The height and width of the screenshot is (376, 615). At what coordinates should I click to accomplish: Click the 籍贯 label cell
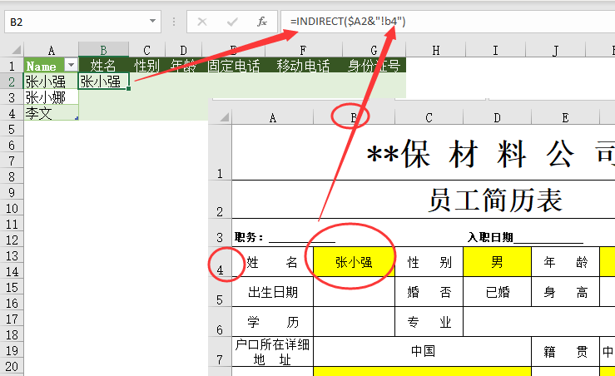coord(565,352)
